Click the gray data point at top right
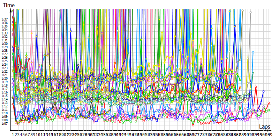The image size is (279, 139). (x=250, y=12)
